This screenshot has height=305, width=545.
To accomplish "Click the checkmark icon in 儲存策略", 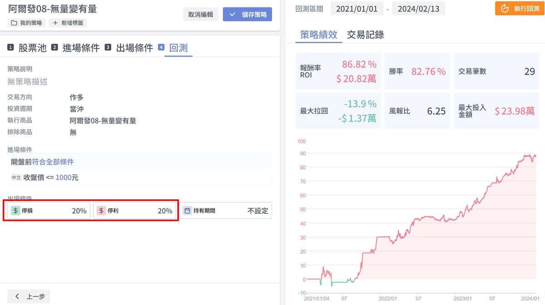I will coord(233,14).
